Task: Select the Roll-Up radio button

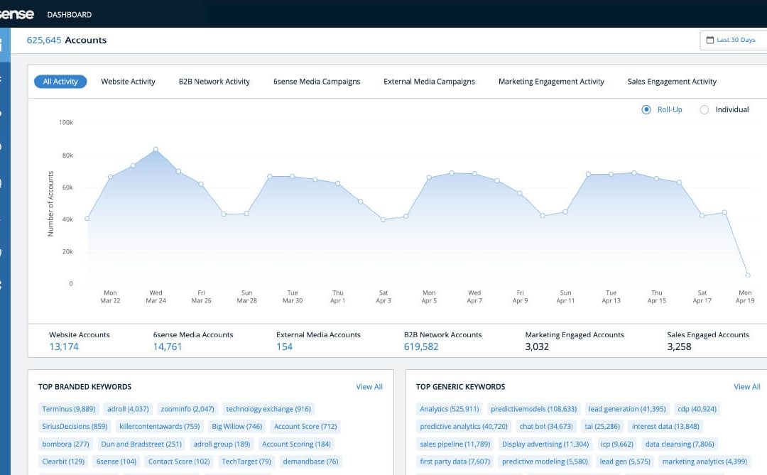Action: [646, 109]
